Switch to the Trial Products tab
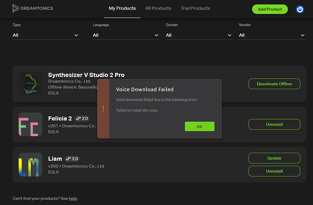 pyautogui.click(x=195, y=8)
